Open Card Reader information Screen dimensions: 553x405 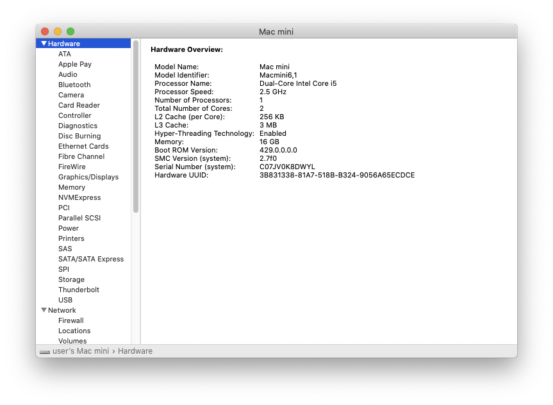click(79, 105)
